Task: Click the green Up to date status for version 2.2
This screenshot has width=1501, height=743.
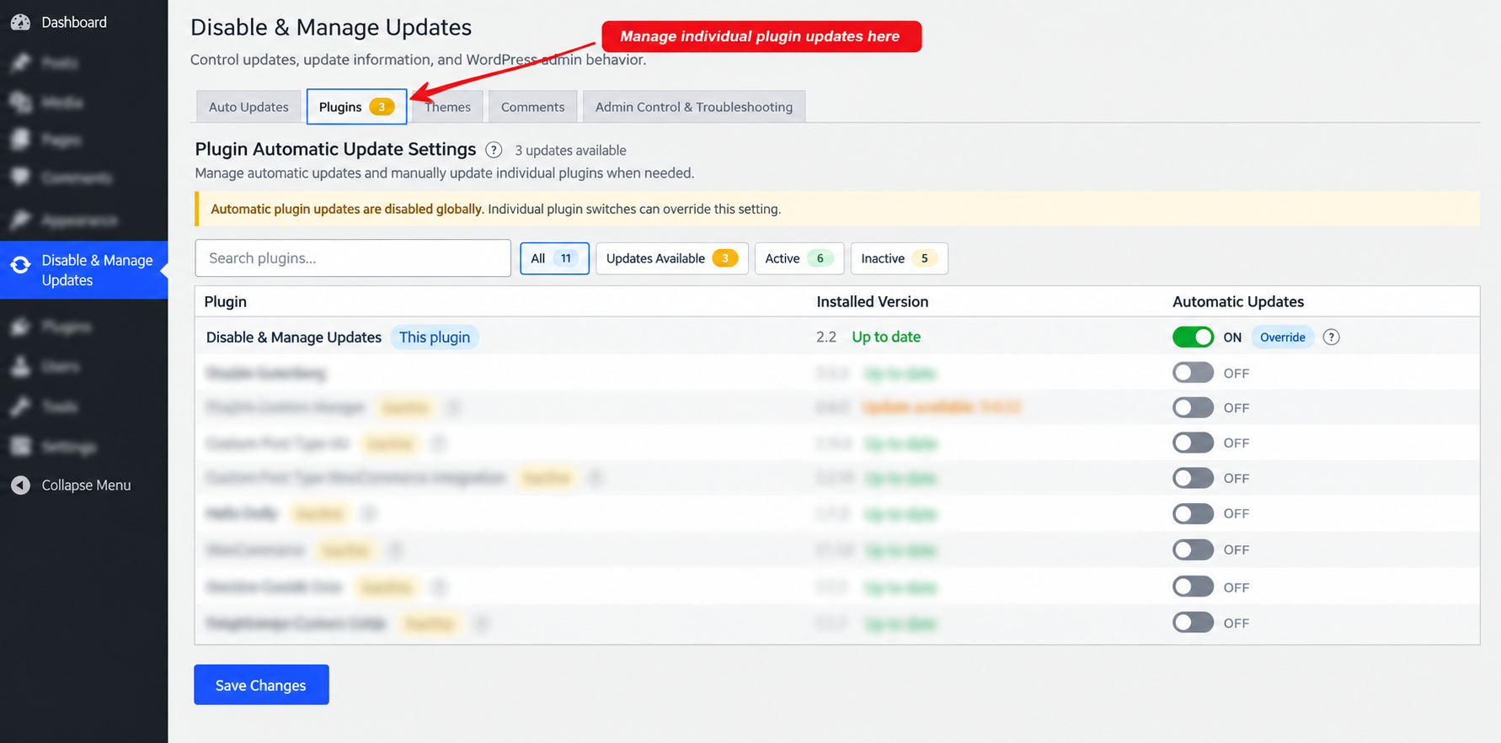Action: (x=886, y=337)
